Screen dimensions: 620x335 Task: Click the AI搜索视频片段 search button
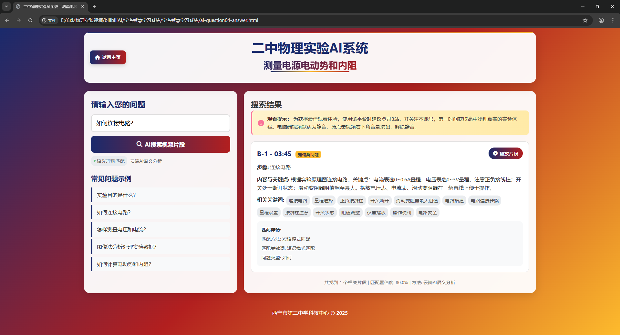pos(160,144)
